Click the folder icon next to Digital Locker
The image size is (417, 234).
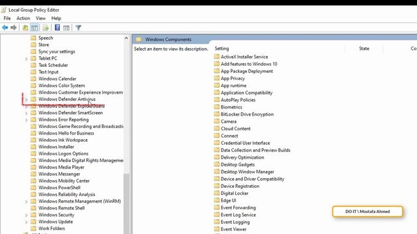[217, 193]
